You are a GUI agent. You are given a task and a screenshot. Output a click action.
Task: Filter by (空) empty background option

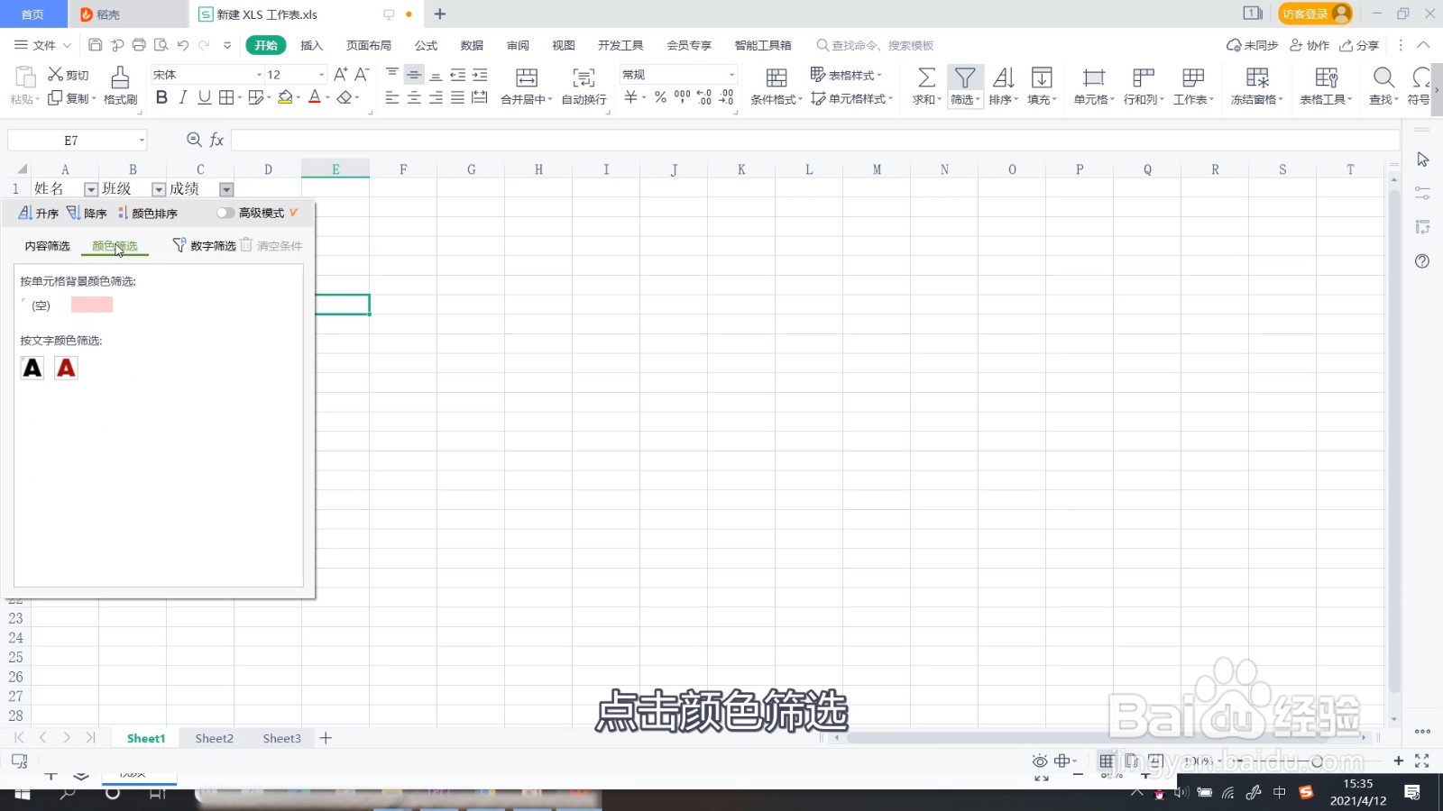pyautogui.click(x=40, y=305)
